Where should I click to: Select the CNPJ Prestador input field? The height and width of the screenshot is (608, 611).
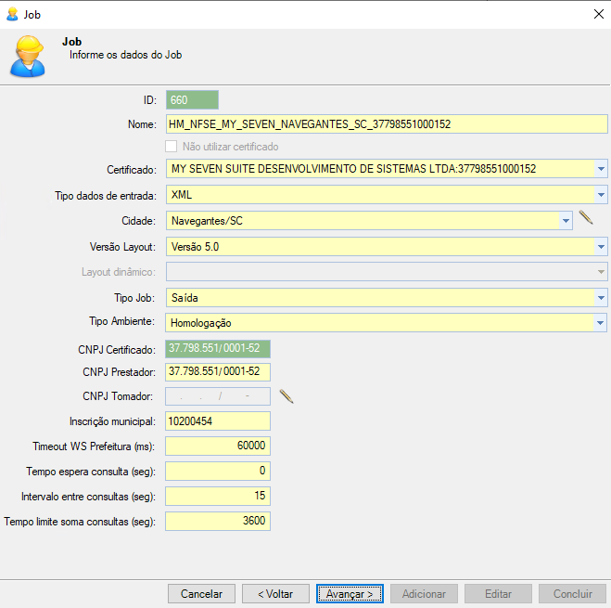point(218,371)
